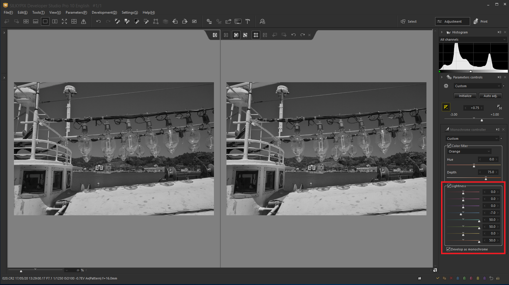Uncheck the Color filter checkbox

pos(449,146)
